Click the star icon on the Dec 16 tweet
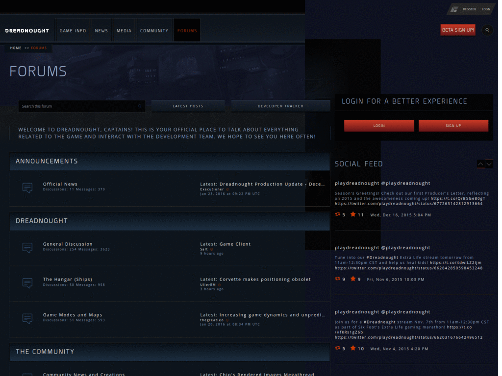The width and height of the screenshot is (502, 376). (353, 214)
